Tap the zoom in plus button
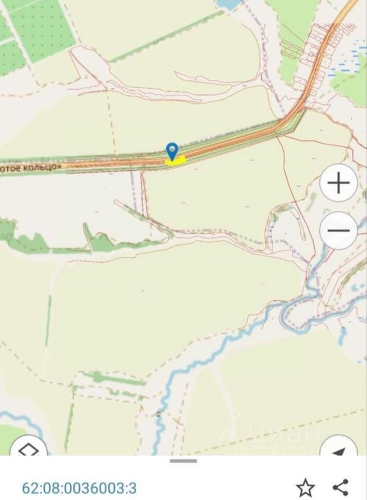 pyautogui.click(x=338, y=183)
